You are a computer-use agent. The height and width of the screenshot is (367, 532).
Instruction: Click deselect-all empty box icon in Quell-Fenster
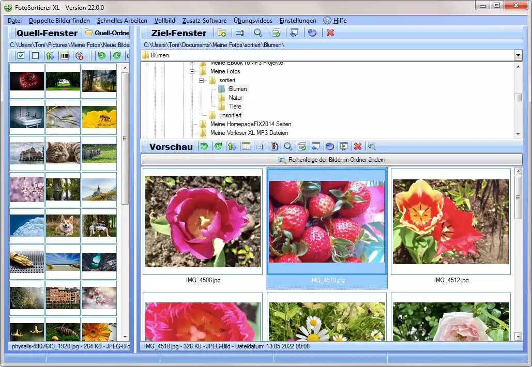coord(35,56)
